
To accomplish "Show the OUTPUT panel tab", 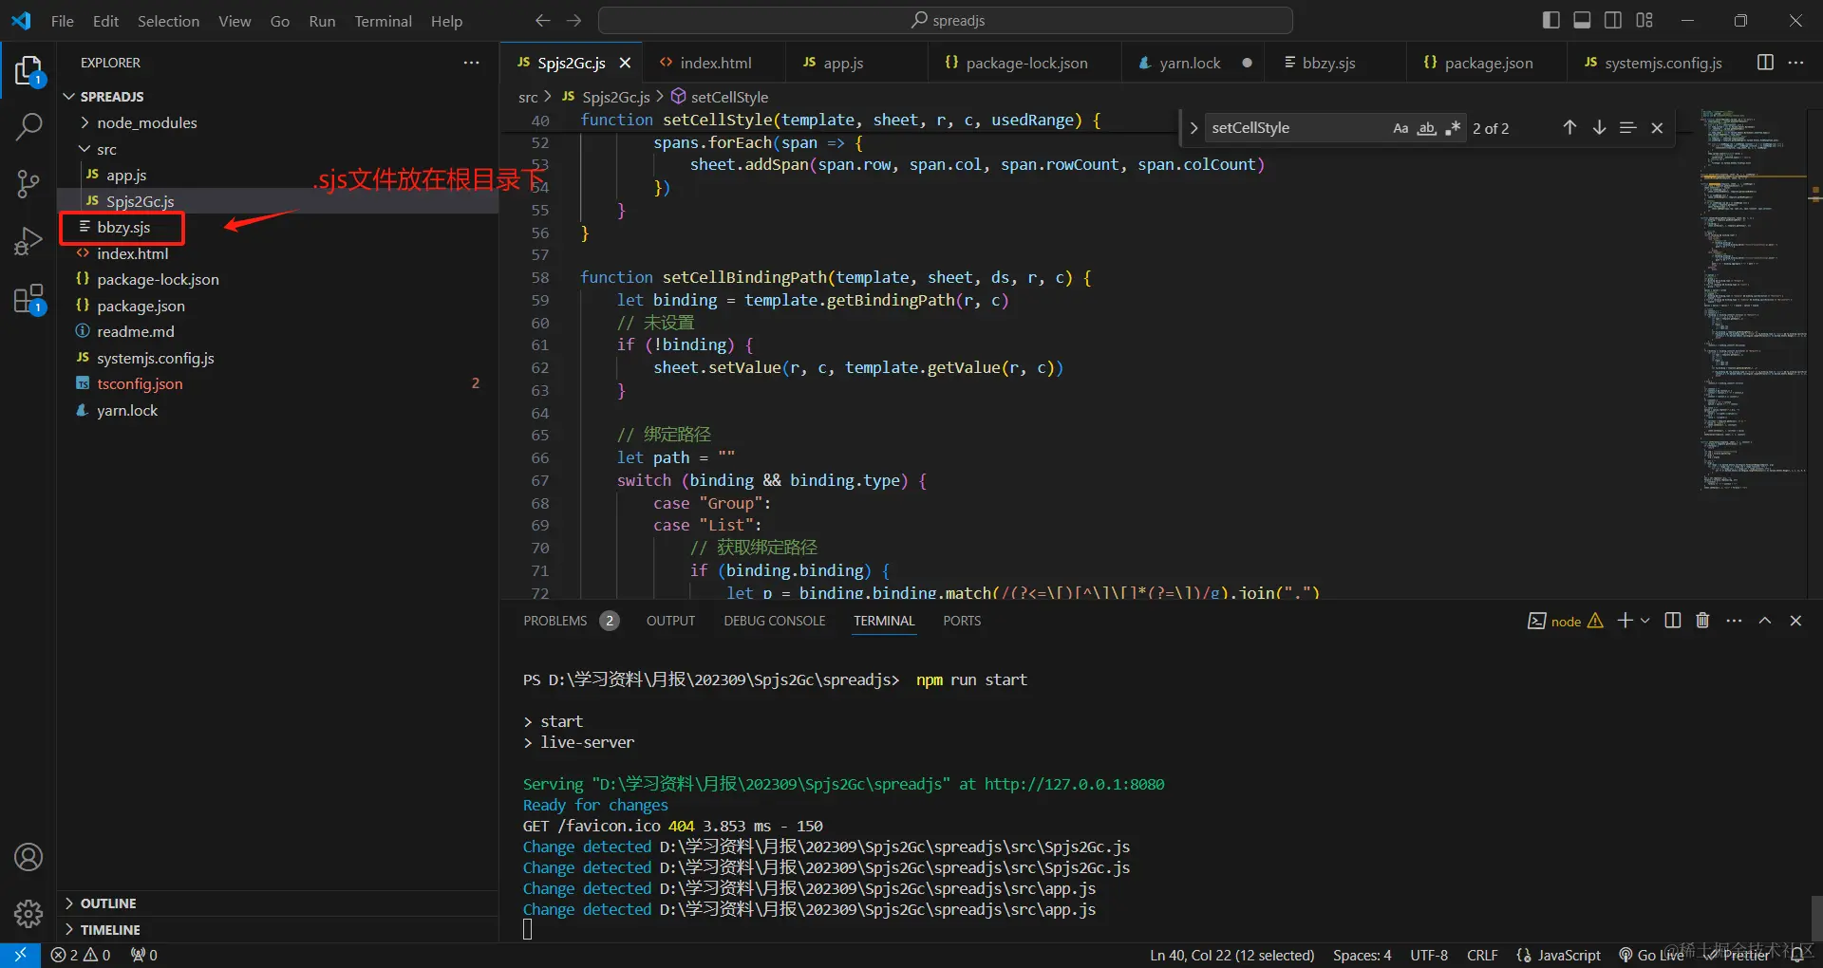I will click(x=670, y=621).
